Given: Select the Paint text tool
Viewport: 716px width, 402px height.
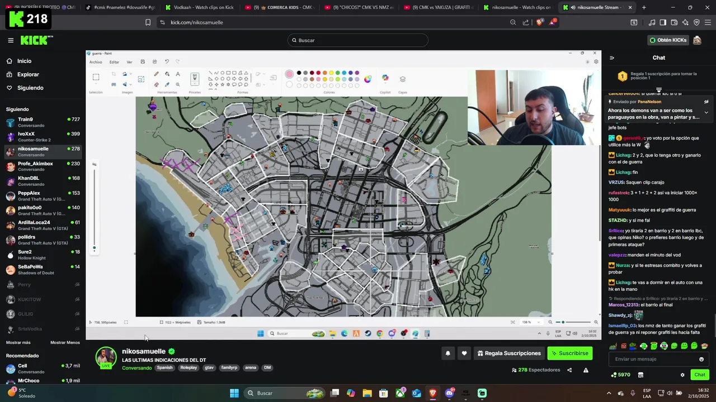Looking at the screenshot, I should coord(178,74).
